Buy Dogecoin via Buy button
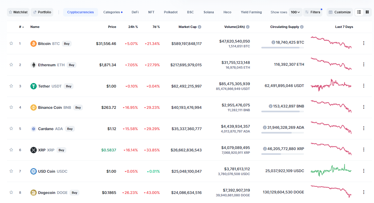The height and width of the screenshot is (203, 374). [x=75, y=193]
